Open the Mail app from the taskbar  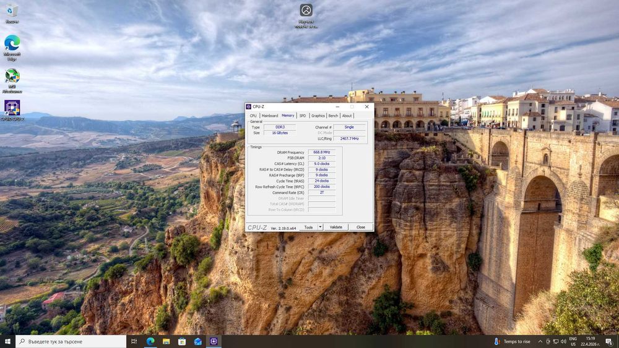pyautogui.click(x=198, y=341)
